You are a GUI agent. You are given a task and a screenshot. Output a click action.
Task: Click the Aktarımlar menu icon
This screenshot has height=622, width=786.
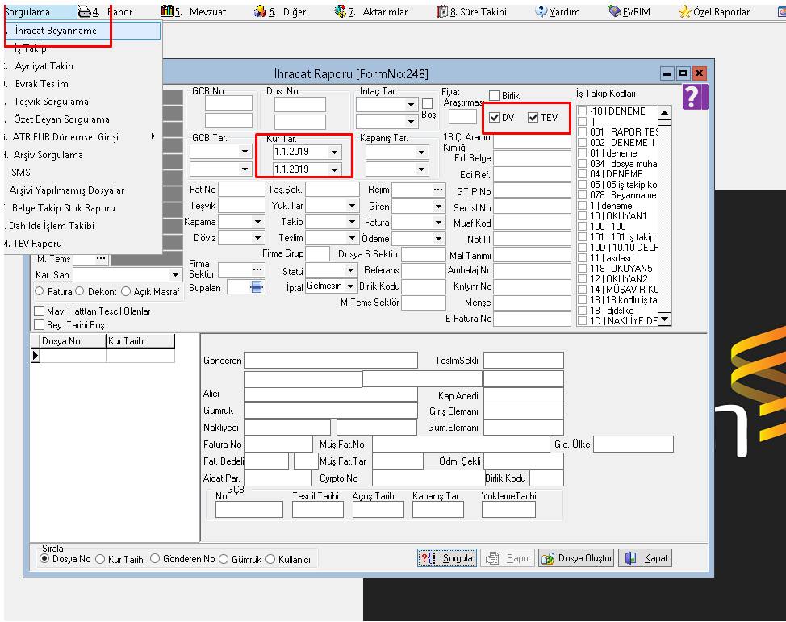[341, 11]
